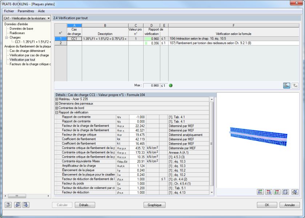305x218 pixels.
Task: Select Vérification par cas de charge in tree
Action: click(x=29, y=55)
